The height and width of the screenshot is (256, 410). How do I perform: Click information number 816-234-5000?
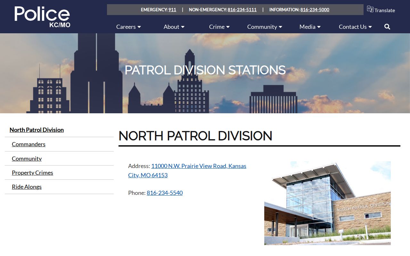point(315,10)
